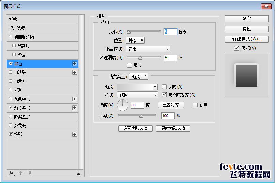This screenshot has height=183, width=275.
Task: Select 样式 item in left list
Action: coord(43,19)
